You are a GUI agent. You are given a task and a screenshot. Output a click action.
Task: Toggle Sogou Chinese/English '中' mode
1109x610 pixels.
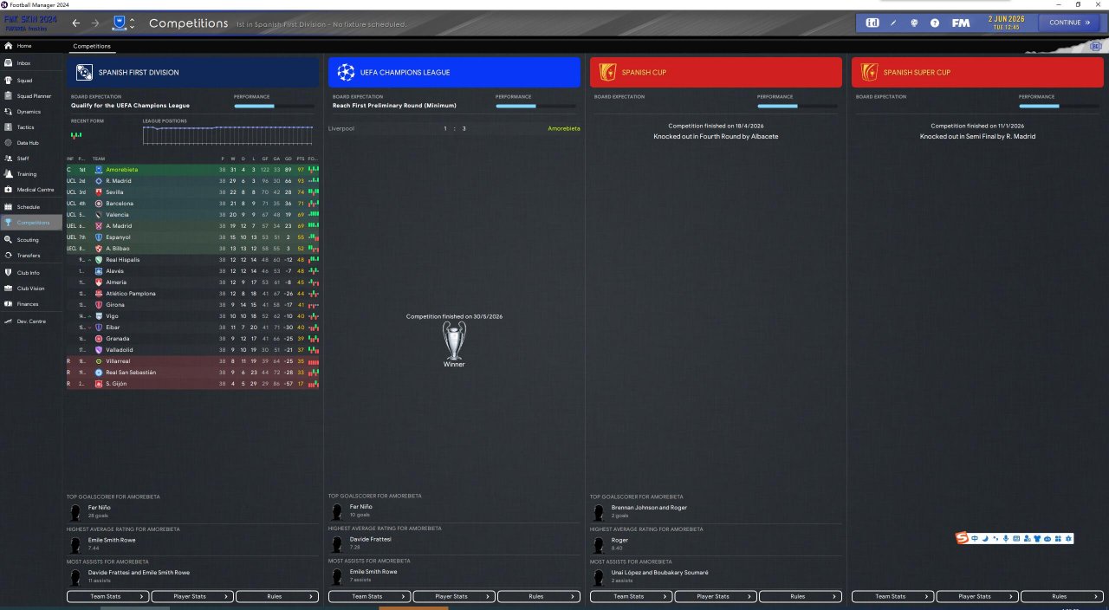(x=975, y=539)
